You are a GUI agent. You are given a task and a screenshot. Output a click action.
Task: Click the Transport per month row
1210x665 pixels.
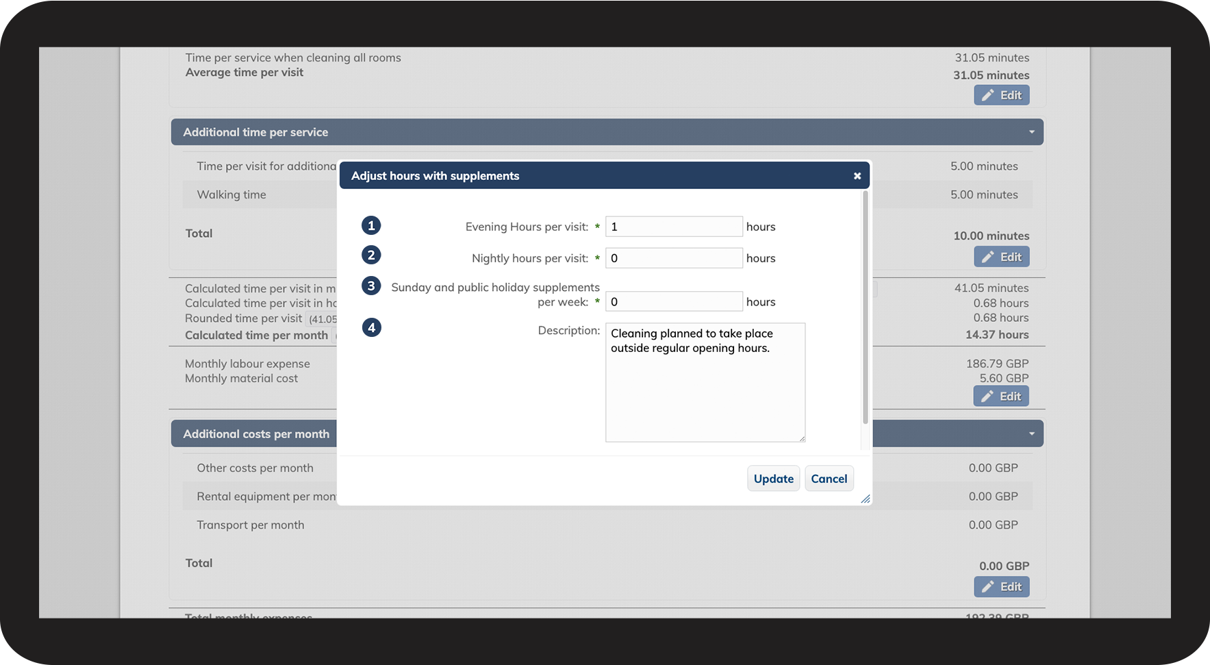click(x=607, y=525)
